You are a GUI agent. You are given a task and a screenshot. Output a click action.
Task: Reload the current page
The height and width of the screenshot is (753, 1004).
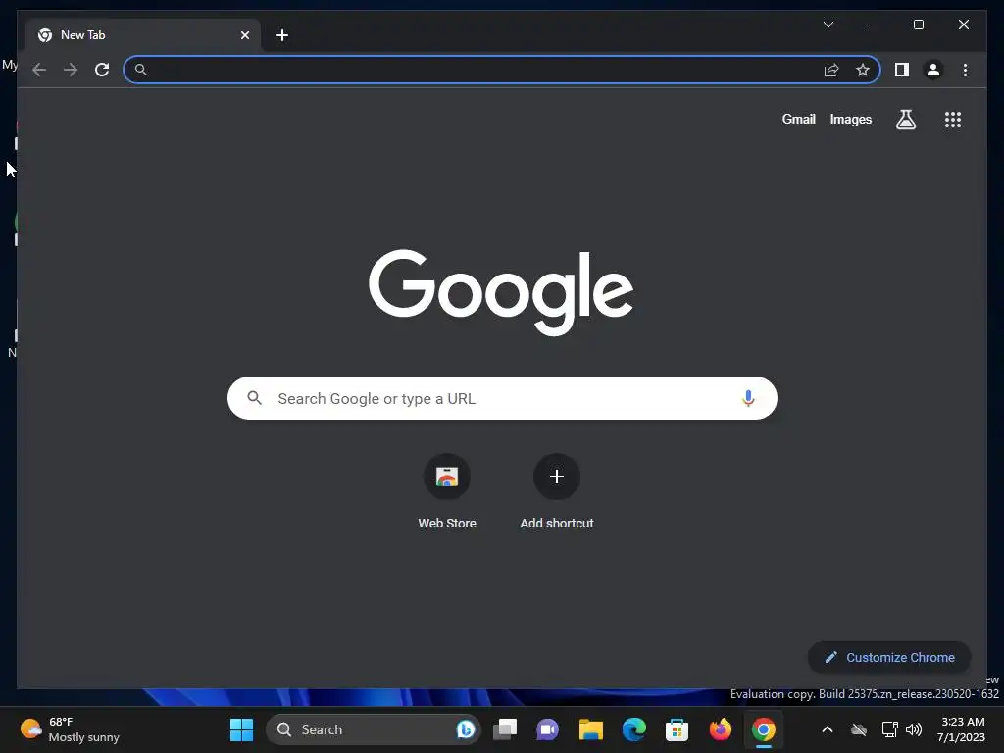pyautogui.click(x=102, y=70)
